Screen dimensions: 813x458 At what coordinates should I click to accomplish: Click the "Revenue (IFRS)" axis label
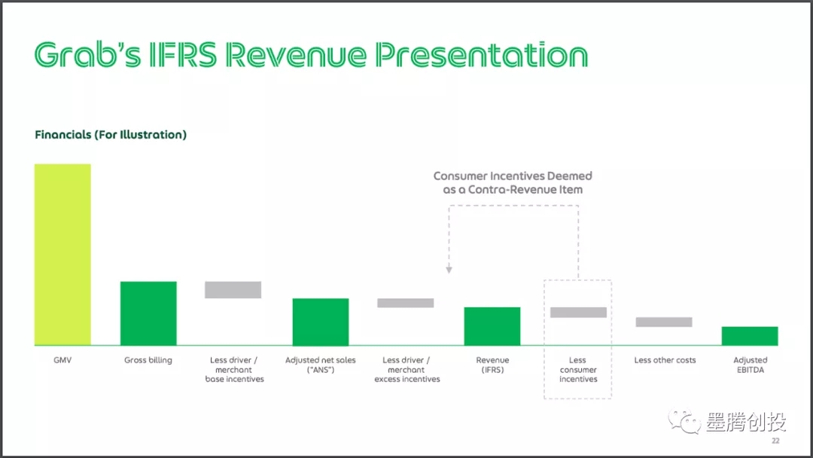tap(492, 365)
